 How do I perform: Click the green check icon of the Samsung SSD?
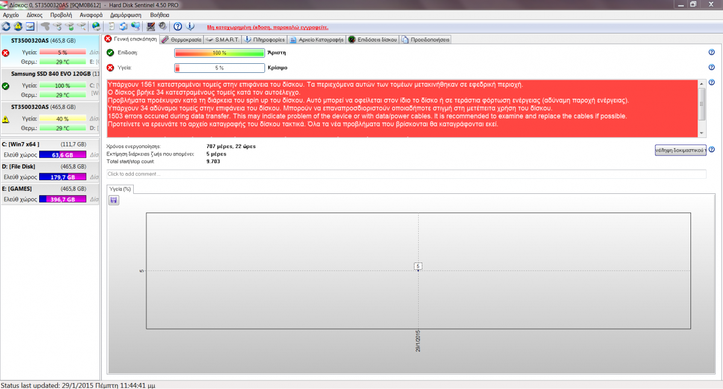coord(5,86)
